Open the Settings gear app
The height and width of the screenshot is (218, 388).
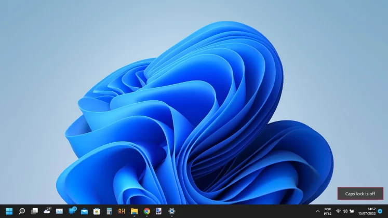tap(172, 211)
